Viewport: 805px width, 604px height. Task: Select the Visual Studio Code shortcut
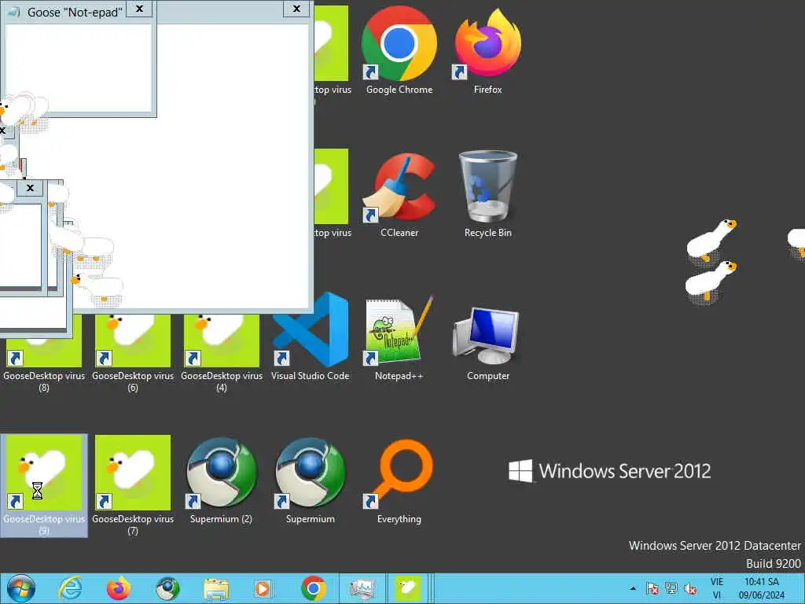coord(310,337)
